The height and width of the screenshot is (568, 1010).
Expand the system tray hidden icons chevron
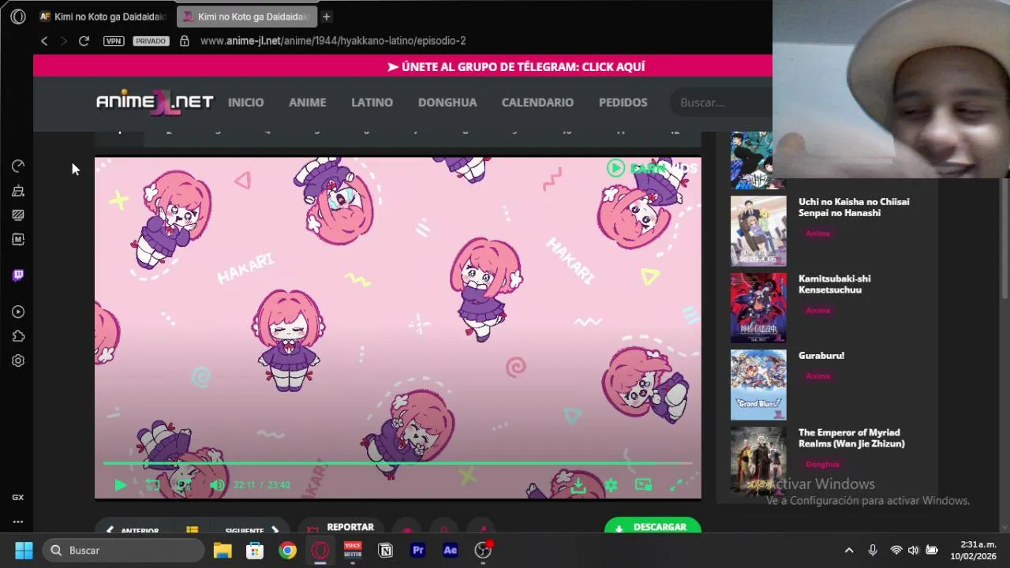(x=849, y=550)
